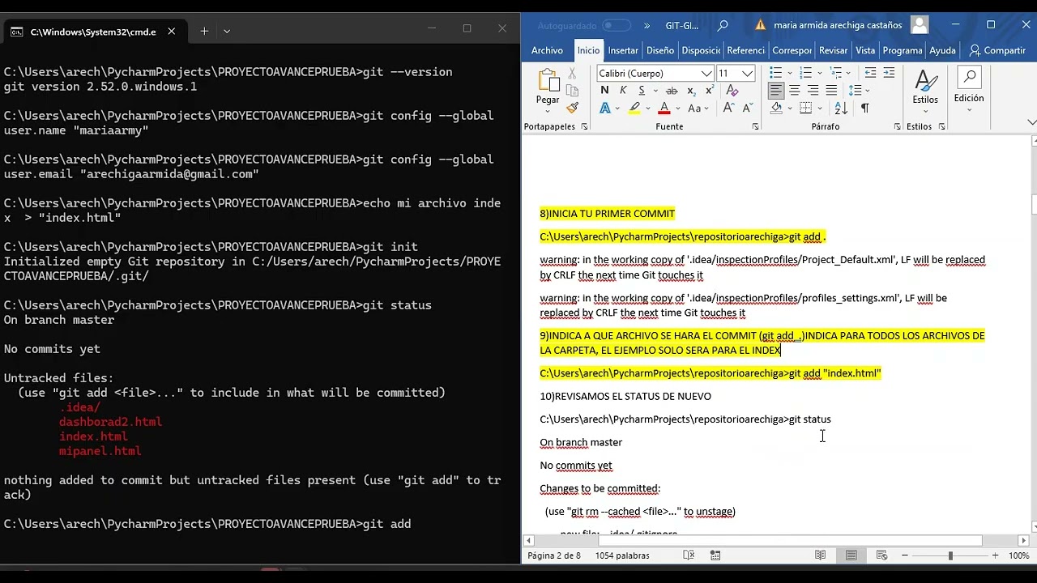Switch to the Vista tab
Screen dimensions: 1037x583
(865, 50)
